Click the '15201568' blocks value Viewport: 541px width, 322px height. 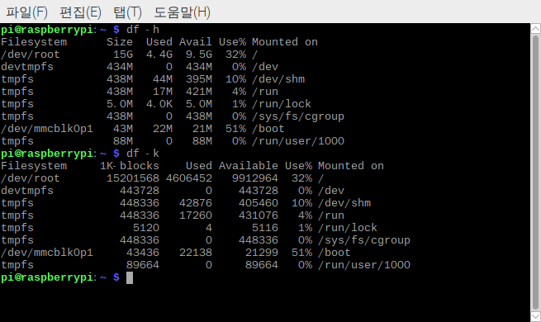[133, 178]
